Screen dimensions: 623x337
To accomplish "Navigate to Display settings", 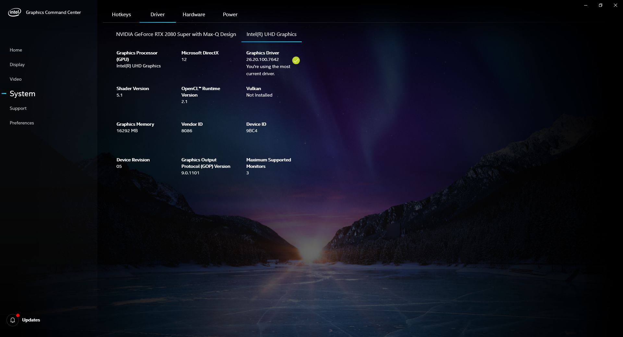I will (x=17, y=64).
